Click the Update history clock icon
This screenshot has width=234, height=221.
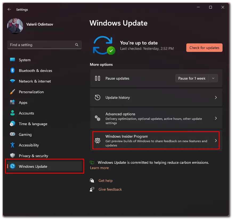tap(98, 97)
